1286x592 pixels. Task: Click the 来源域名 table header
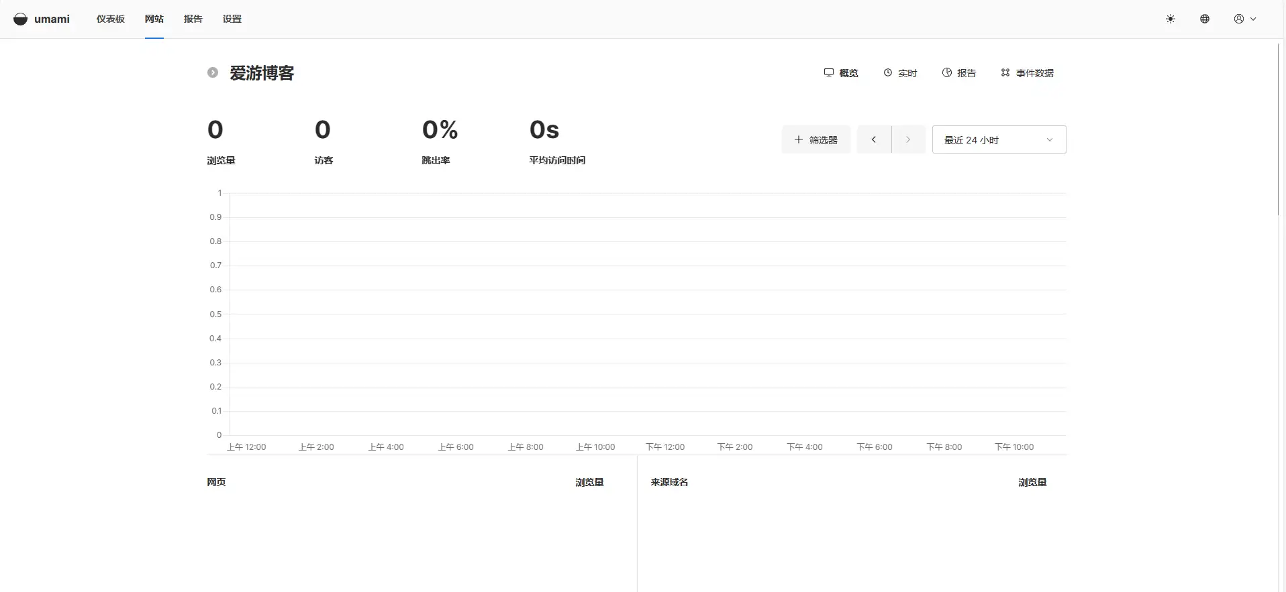[x=669, y=482]
